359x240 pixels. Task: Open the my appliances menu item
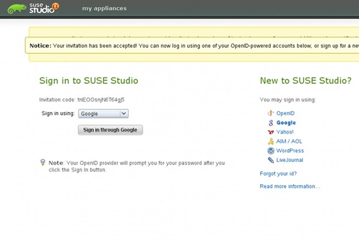point(104,8)
